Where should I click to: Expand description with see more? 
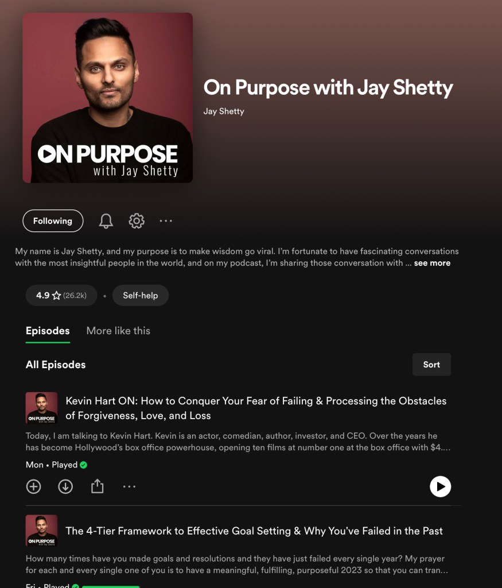tap(432, 263)
